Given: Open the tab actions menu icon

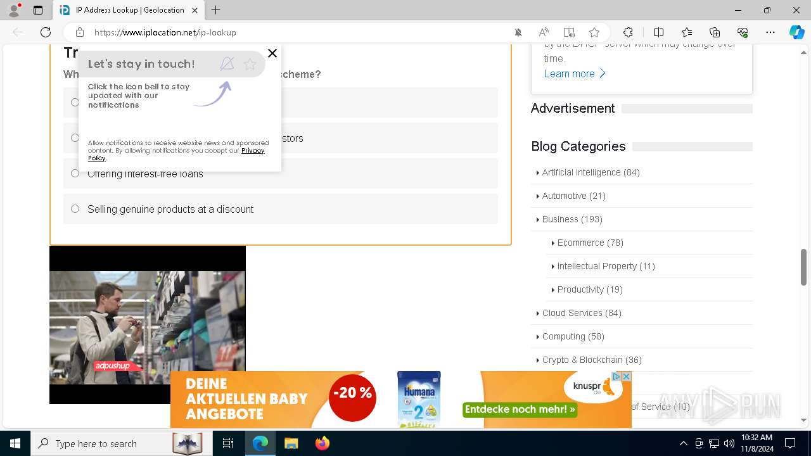Looking at the screenshot, I should point(38,10).
